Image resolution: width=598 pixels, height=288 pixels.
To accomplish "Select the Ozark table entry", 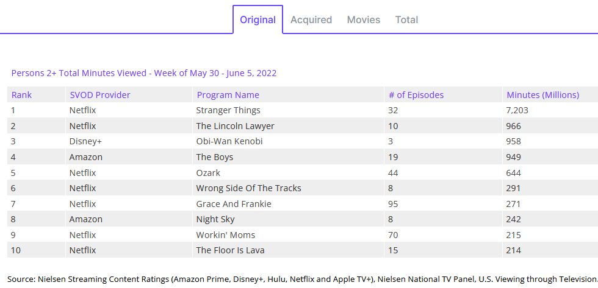I will tap(208, 173).
